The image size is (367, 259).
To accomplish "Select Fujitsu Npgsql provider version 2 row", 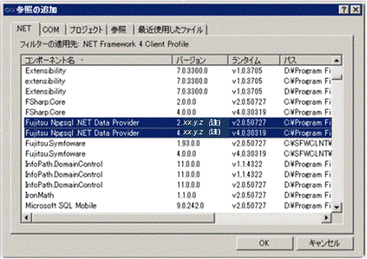I will [x=178, y=123].
